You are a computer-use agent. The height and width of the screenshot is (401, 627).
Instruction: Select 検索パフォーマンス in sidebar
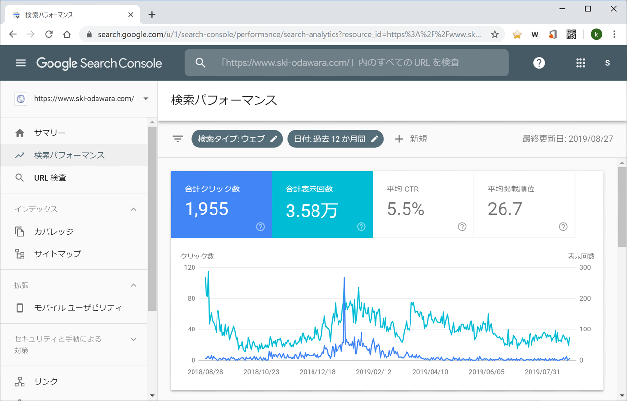click(x=73, y=155)
